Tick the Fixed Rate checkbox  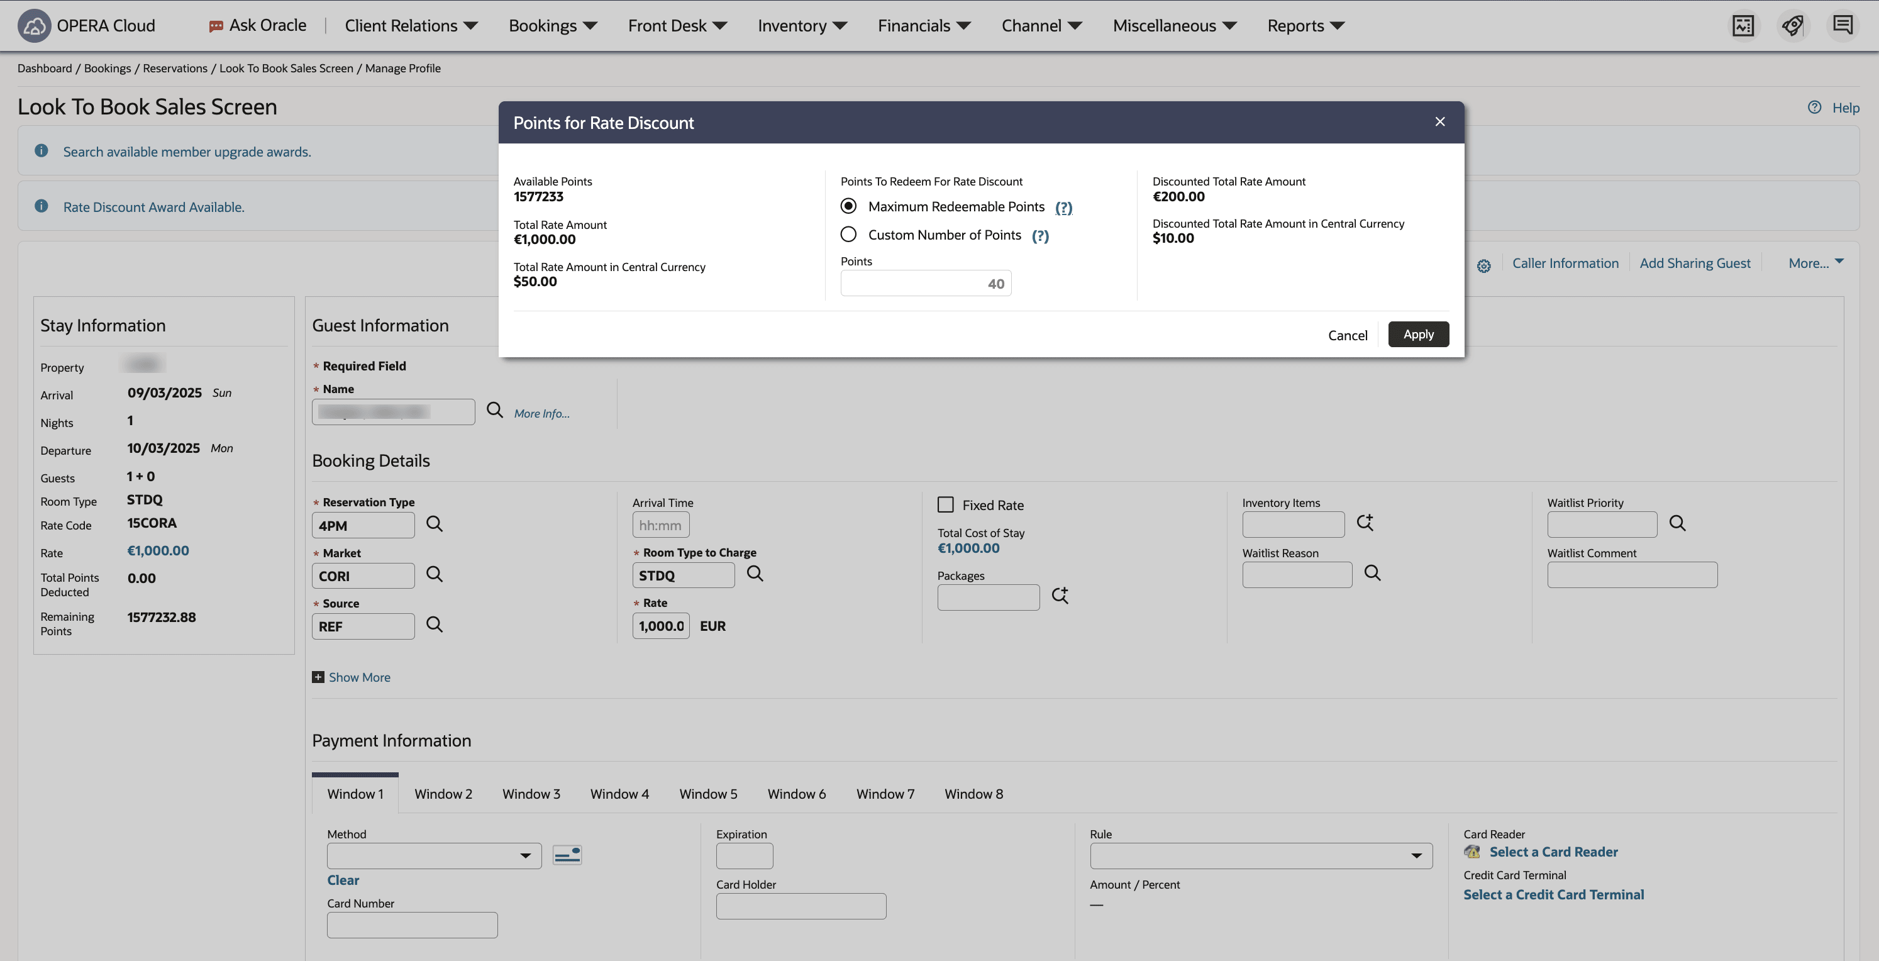tap(945, 504)
